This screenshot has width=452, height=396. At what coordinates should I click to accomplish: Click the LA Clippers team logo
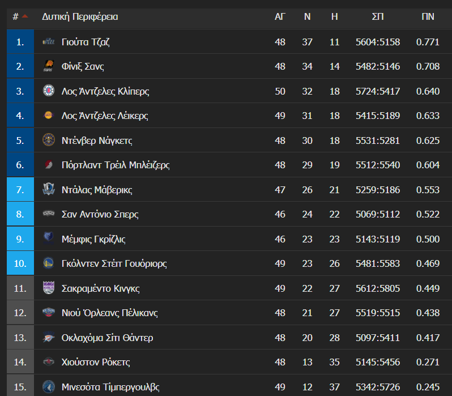click(x=49, y=91)
